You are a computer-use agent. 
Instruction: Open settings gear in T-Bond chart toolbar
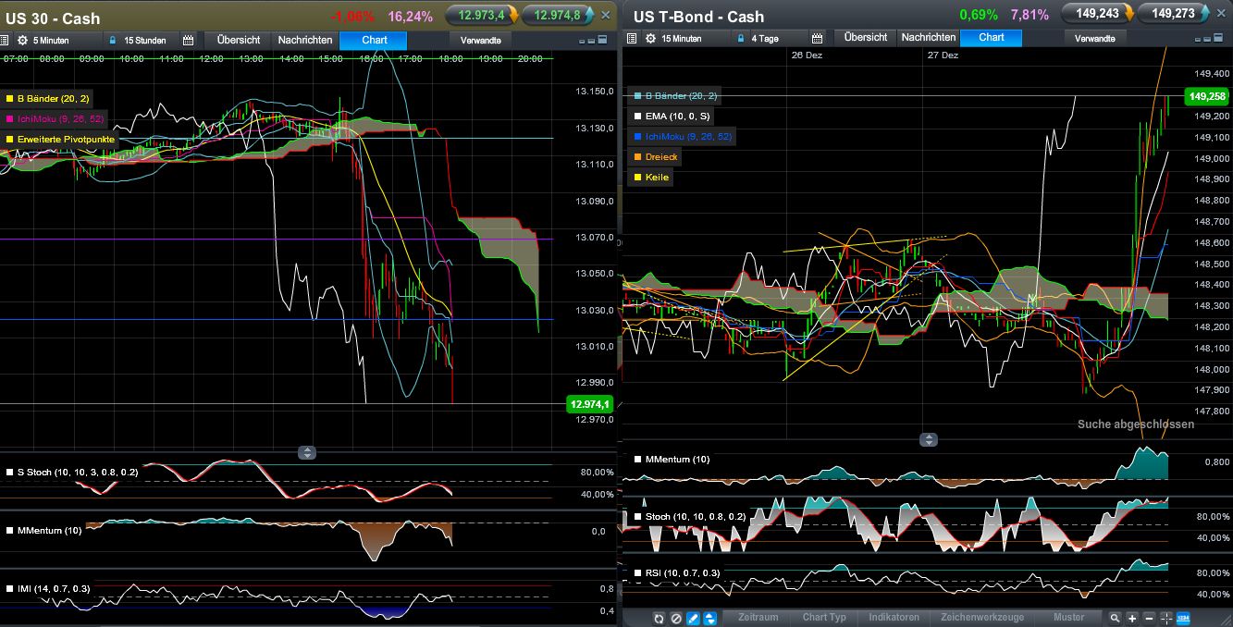pyautogui.click(x=650, y=38)
